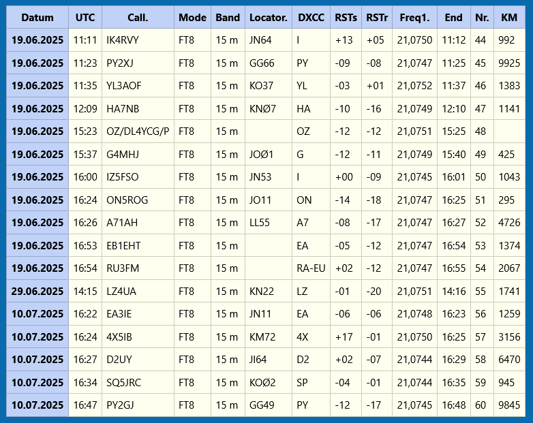Click distance value 9845
The image size is (533, 423).
509,405
